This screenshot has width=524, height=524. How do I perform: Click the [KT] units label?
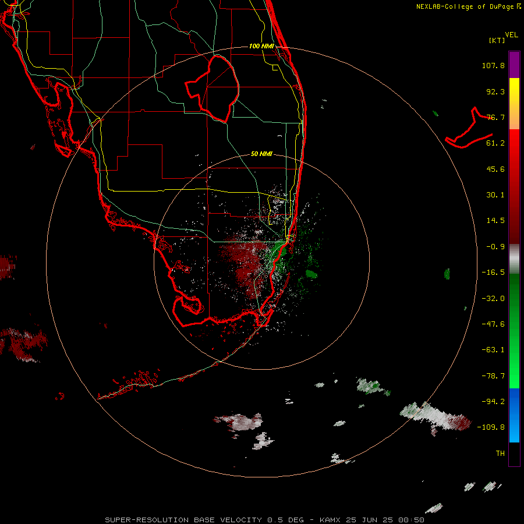(497, 40)
